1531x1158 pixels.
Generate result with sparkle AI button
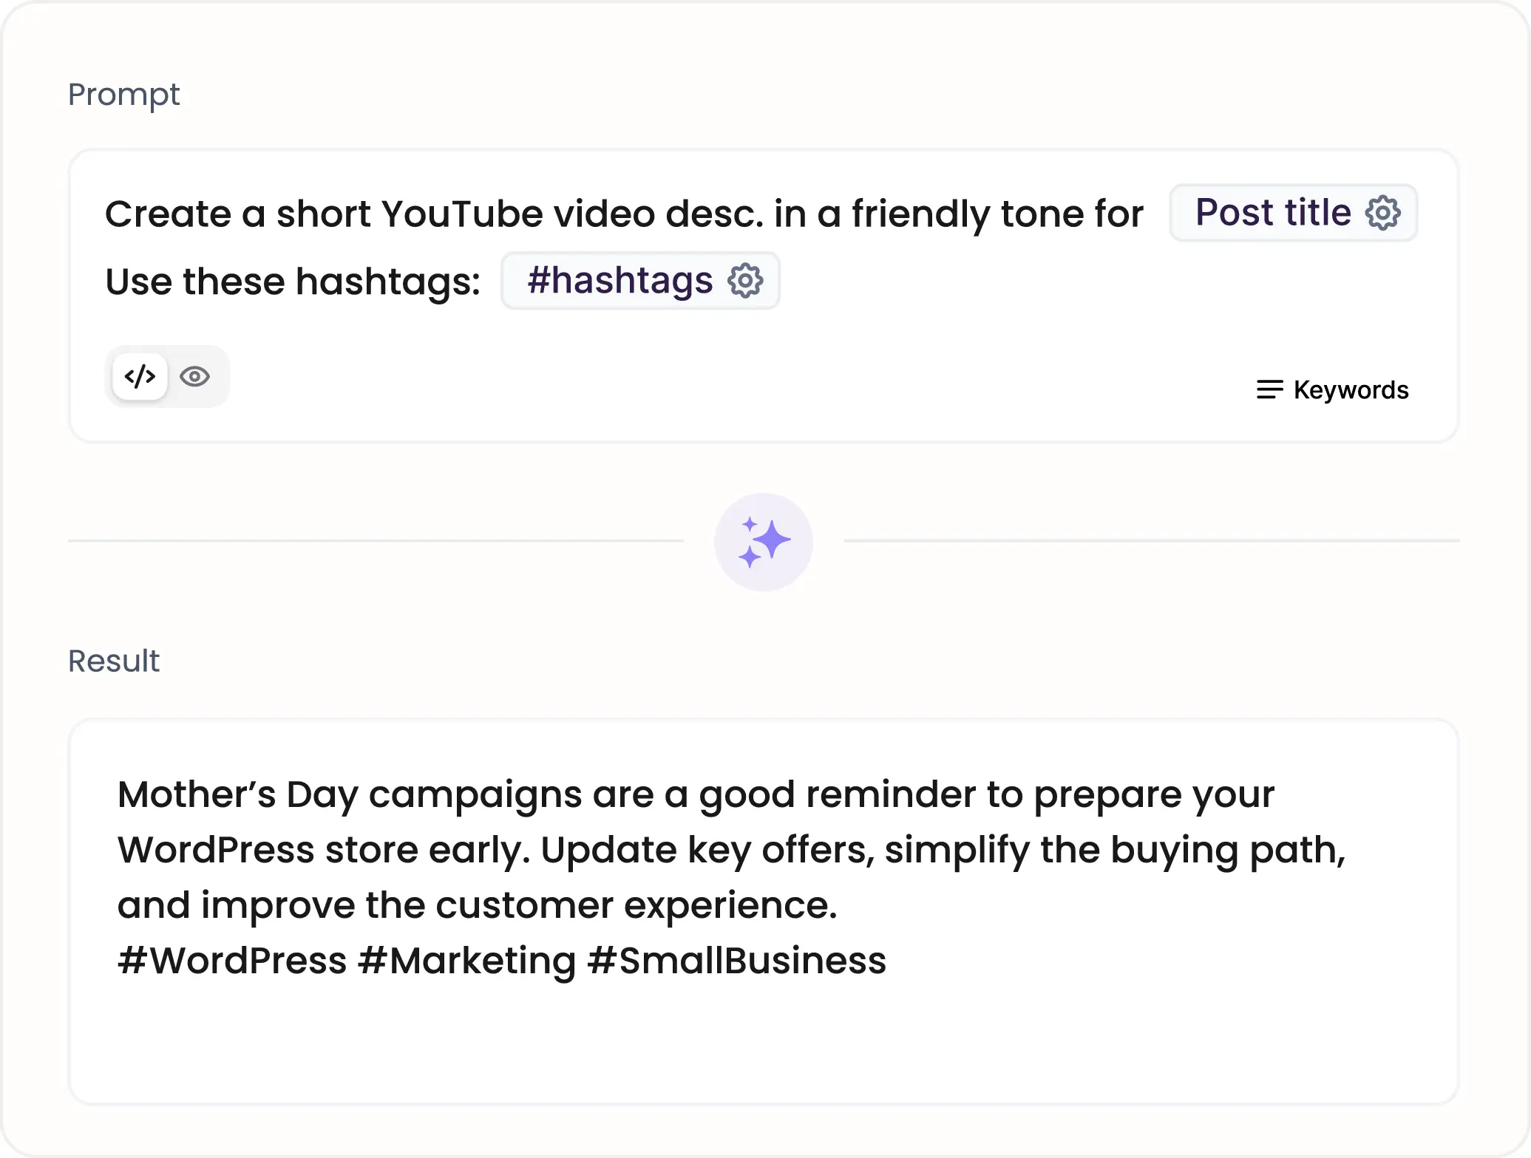(x=764, y=542)
